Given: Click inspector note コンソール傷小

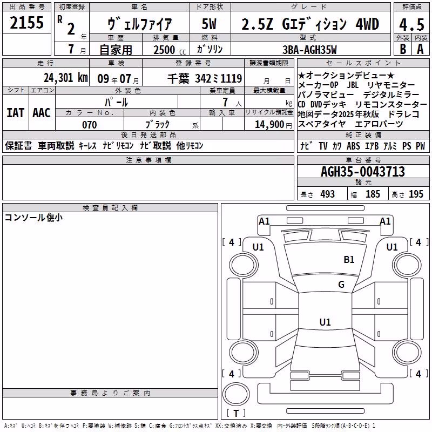Looking at the screenshot, I should click(x=33, y=218).
